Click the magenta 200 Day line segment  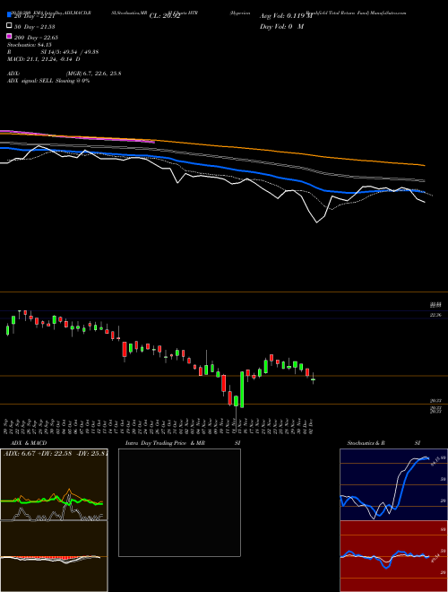tap(77, 136)
